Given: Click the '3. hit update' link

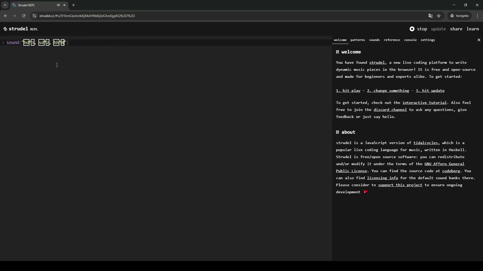Looking at the screenshot, I should 430,91.
